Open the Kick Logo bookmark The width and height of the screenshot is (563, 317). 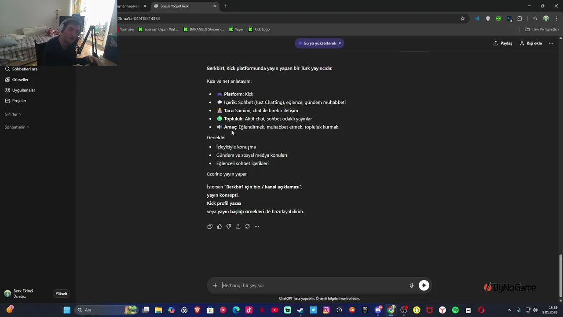click(259, 29)
